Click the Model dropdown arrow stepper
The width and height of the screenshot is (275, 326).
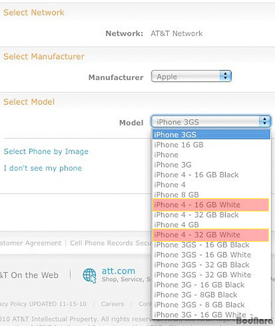[x=265, y=121]
